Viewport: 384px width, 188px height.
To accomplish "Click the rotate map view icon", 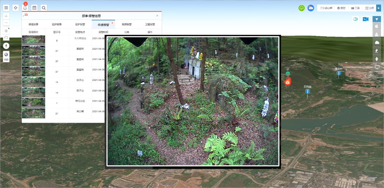I will pyautogui.click(x=6, y=38).
